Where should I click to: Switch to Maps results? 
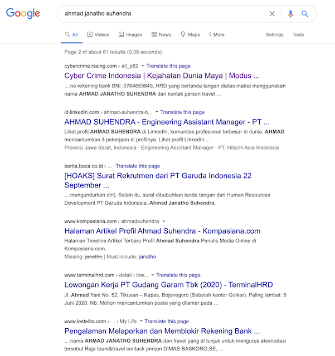tap(190, 34)
